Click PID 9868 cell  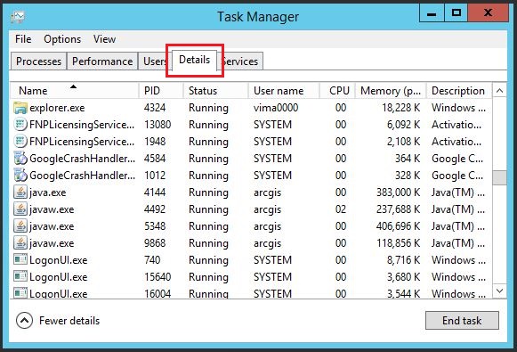[x=155, y=243]
